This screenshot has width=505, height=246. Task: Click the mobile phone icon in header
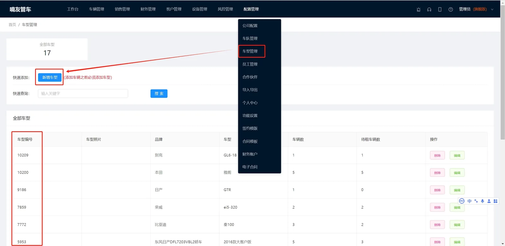440,9
